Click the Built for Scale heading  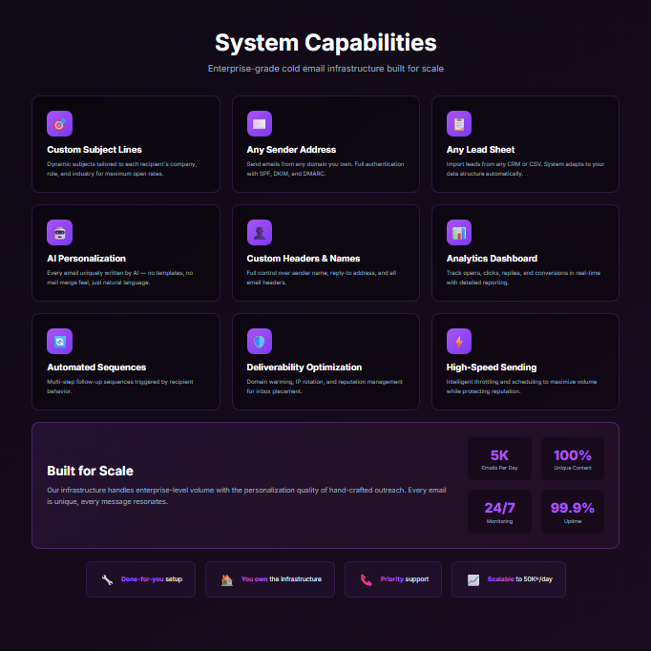tap(90, 471)
